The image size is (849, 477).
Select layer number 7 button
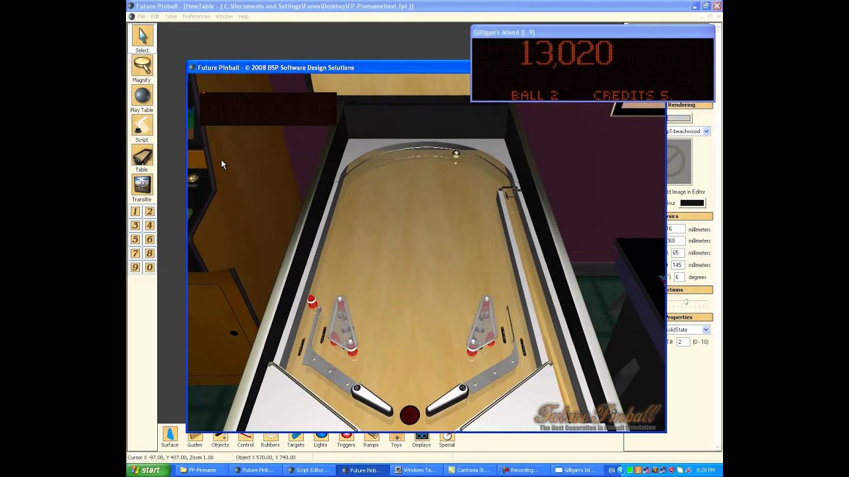tap(135, 253)
